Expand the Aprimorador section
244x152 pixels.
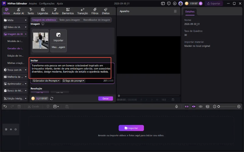[15, 84]
